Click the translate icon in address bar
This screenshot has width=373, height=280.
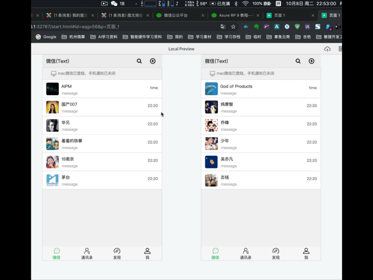pyautogui.click(x=223, y=27)
